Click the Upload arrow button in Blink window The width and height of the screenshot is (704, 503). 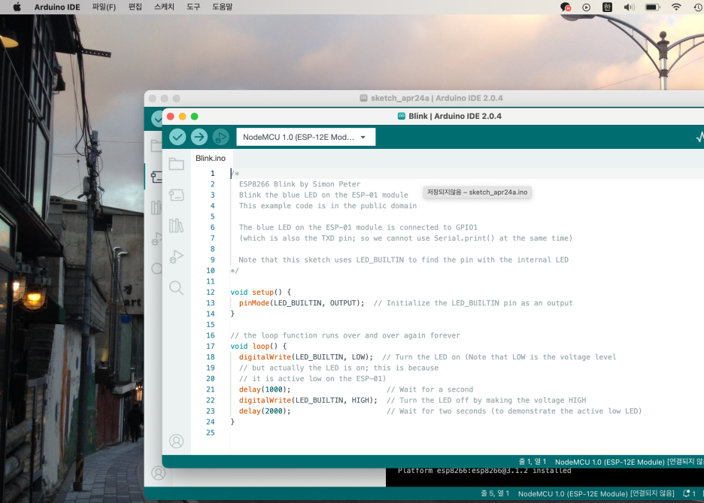[199, 137]
